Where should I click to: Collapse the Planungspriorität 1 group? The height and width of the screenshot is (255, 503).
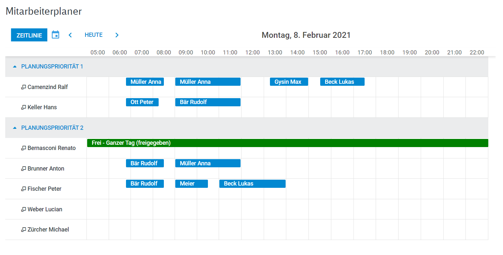click(x=14, y=67)
